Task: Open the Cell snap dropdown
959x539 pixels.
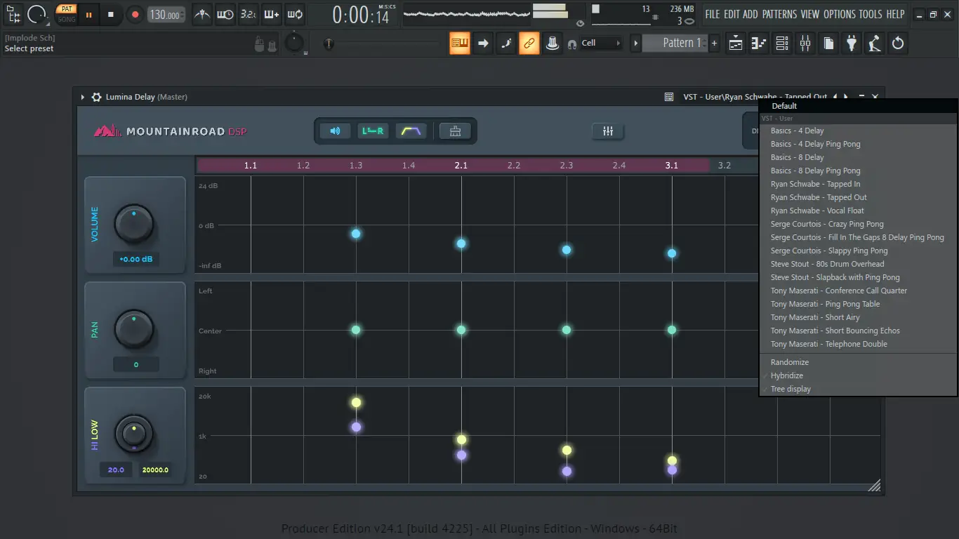Action: [x=601, y=43]
